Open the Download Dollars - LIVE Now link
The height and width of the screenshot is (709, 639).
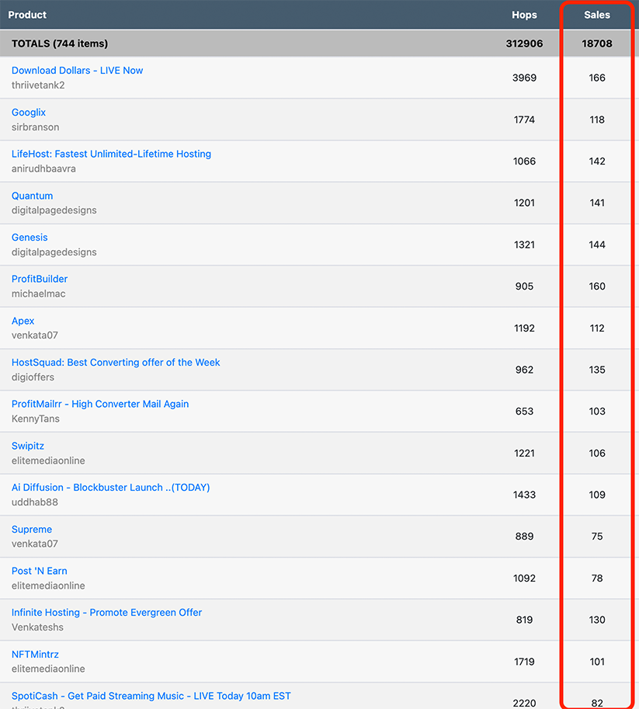click(x=77, y=71)
